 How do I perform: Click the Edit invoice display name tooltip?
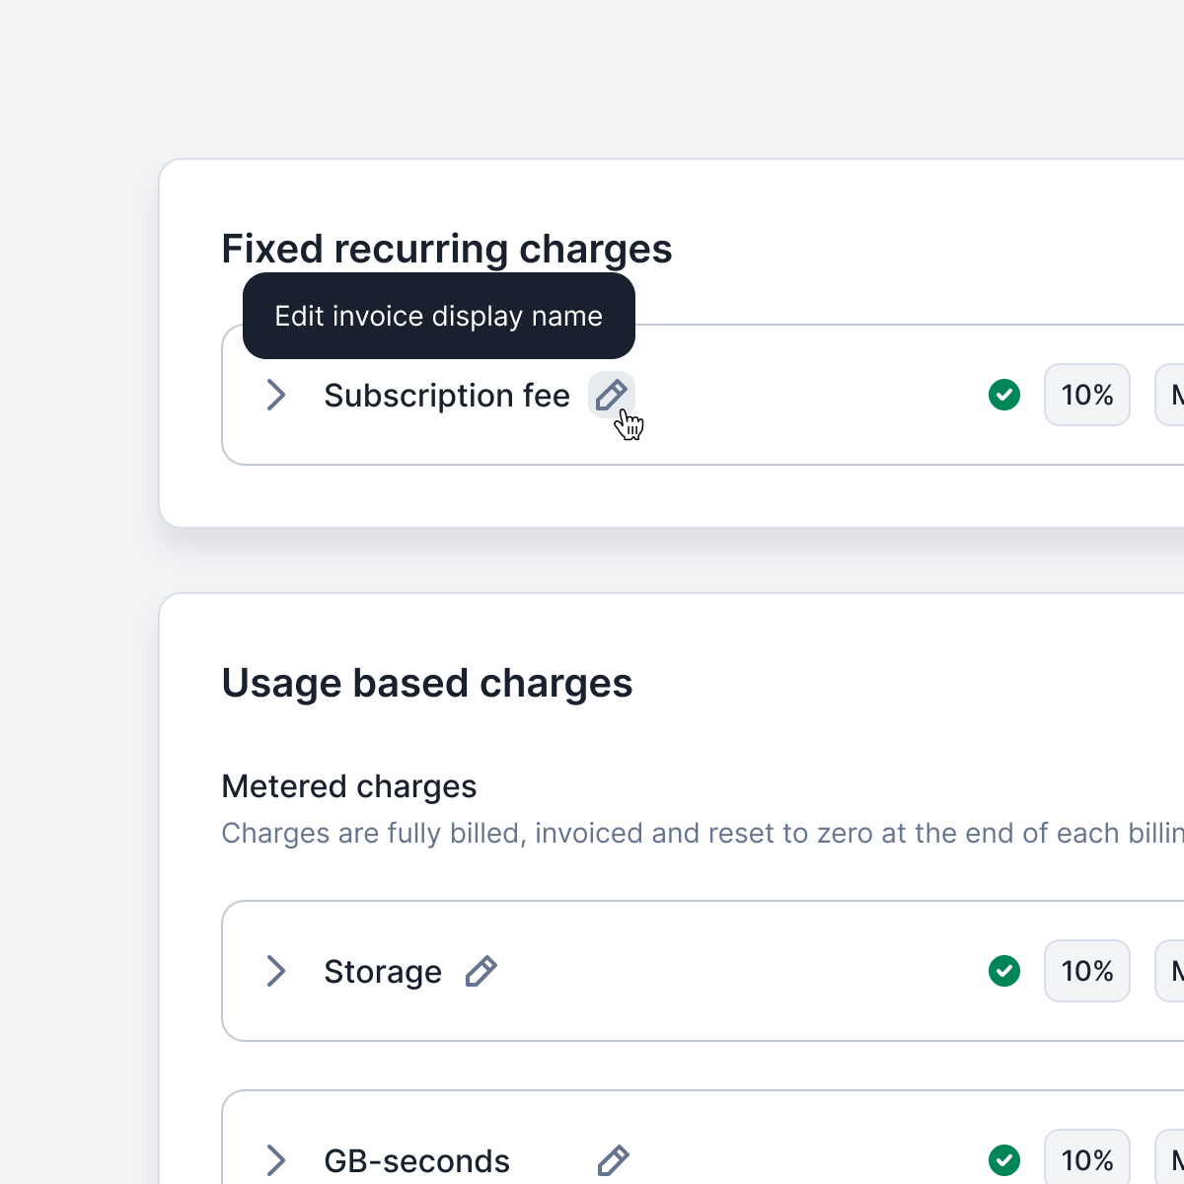[x=438, y=316]
